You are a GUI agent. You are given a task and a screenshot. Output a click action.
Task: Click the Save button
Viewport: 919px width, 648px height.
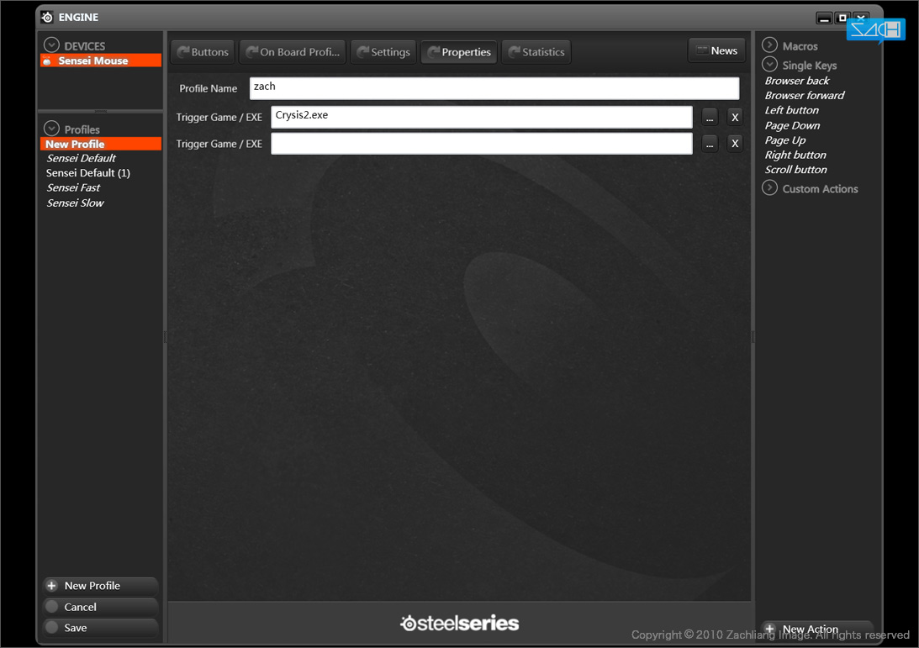(100, 628)
